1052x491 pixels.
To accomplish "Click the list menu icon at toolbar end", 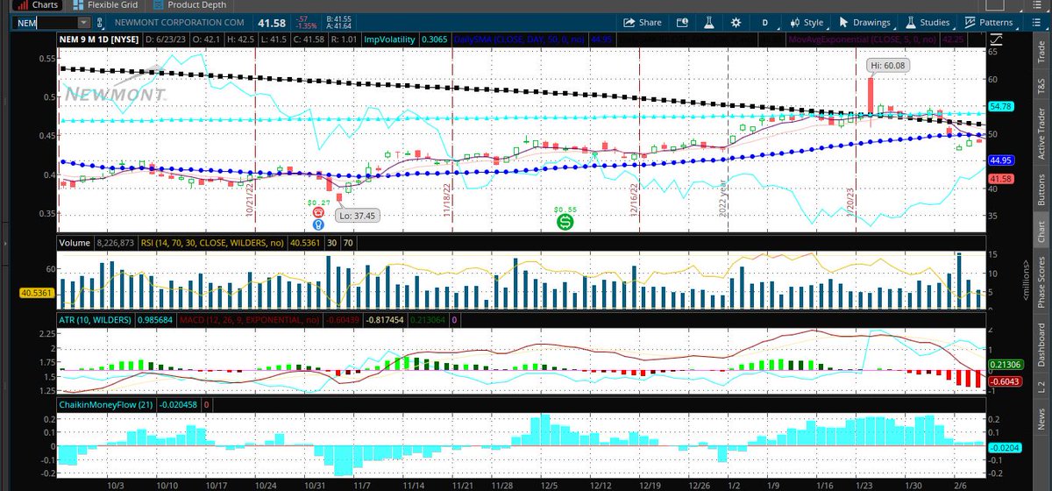I will pos(1037,22).
